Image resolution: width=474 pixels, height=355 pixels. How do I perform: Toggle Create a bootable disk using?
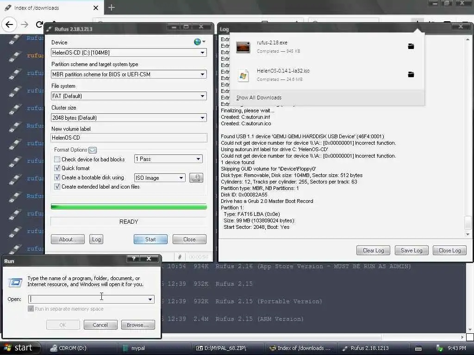click(57, 177)
